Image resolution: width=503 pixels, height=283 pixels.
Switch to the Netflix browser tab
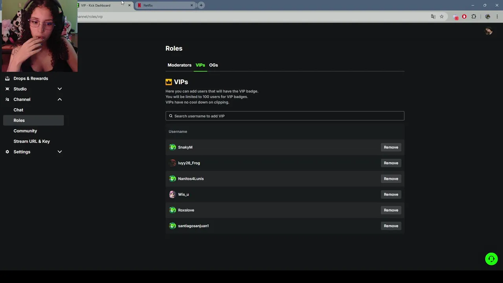pos(163,6)
